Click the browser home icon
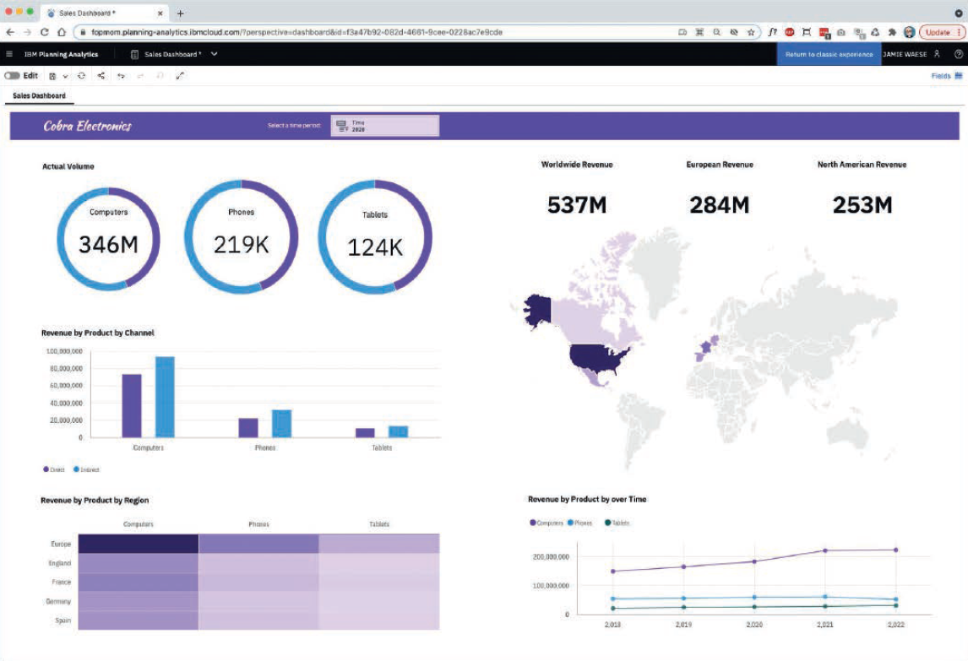968x661 pixels. (62, 32)
